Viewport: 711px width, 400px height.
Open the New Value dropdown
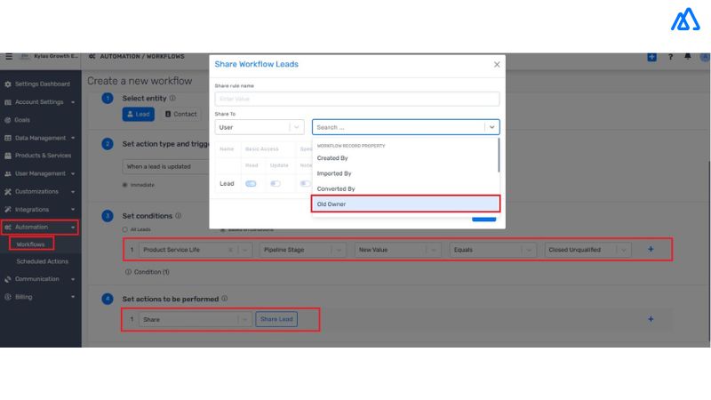click(397, 250)
